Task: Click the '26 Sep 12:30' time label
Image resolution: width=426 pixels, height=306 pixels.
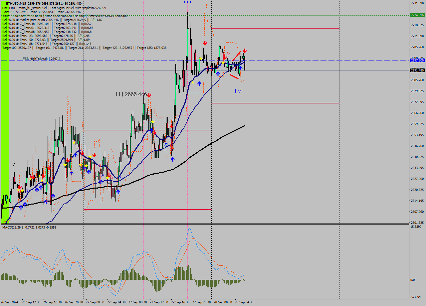Action: point(31,302)
